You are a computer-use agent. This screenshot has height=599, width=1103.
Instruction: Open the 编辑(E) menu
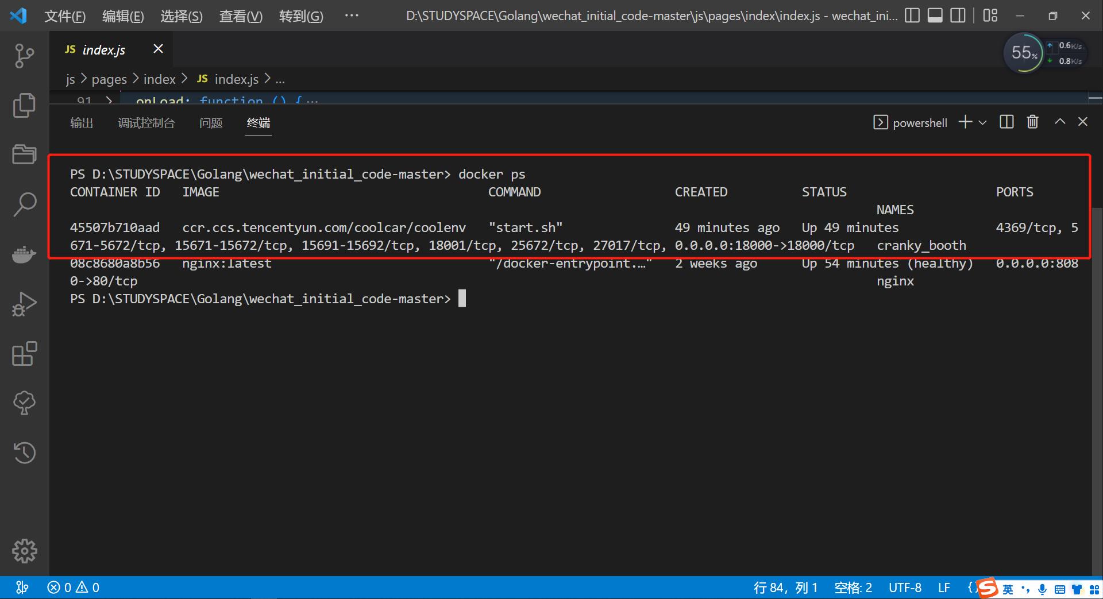(123, 16)
